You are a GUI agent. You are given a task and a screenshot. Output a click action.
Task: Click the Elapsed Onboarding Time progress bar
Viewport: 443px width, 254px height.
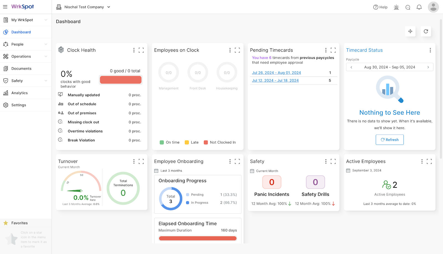(x=197, y=238)
